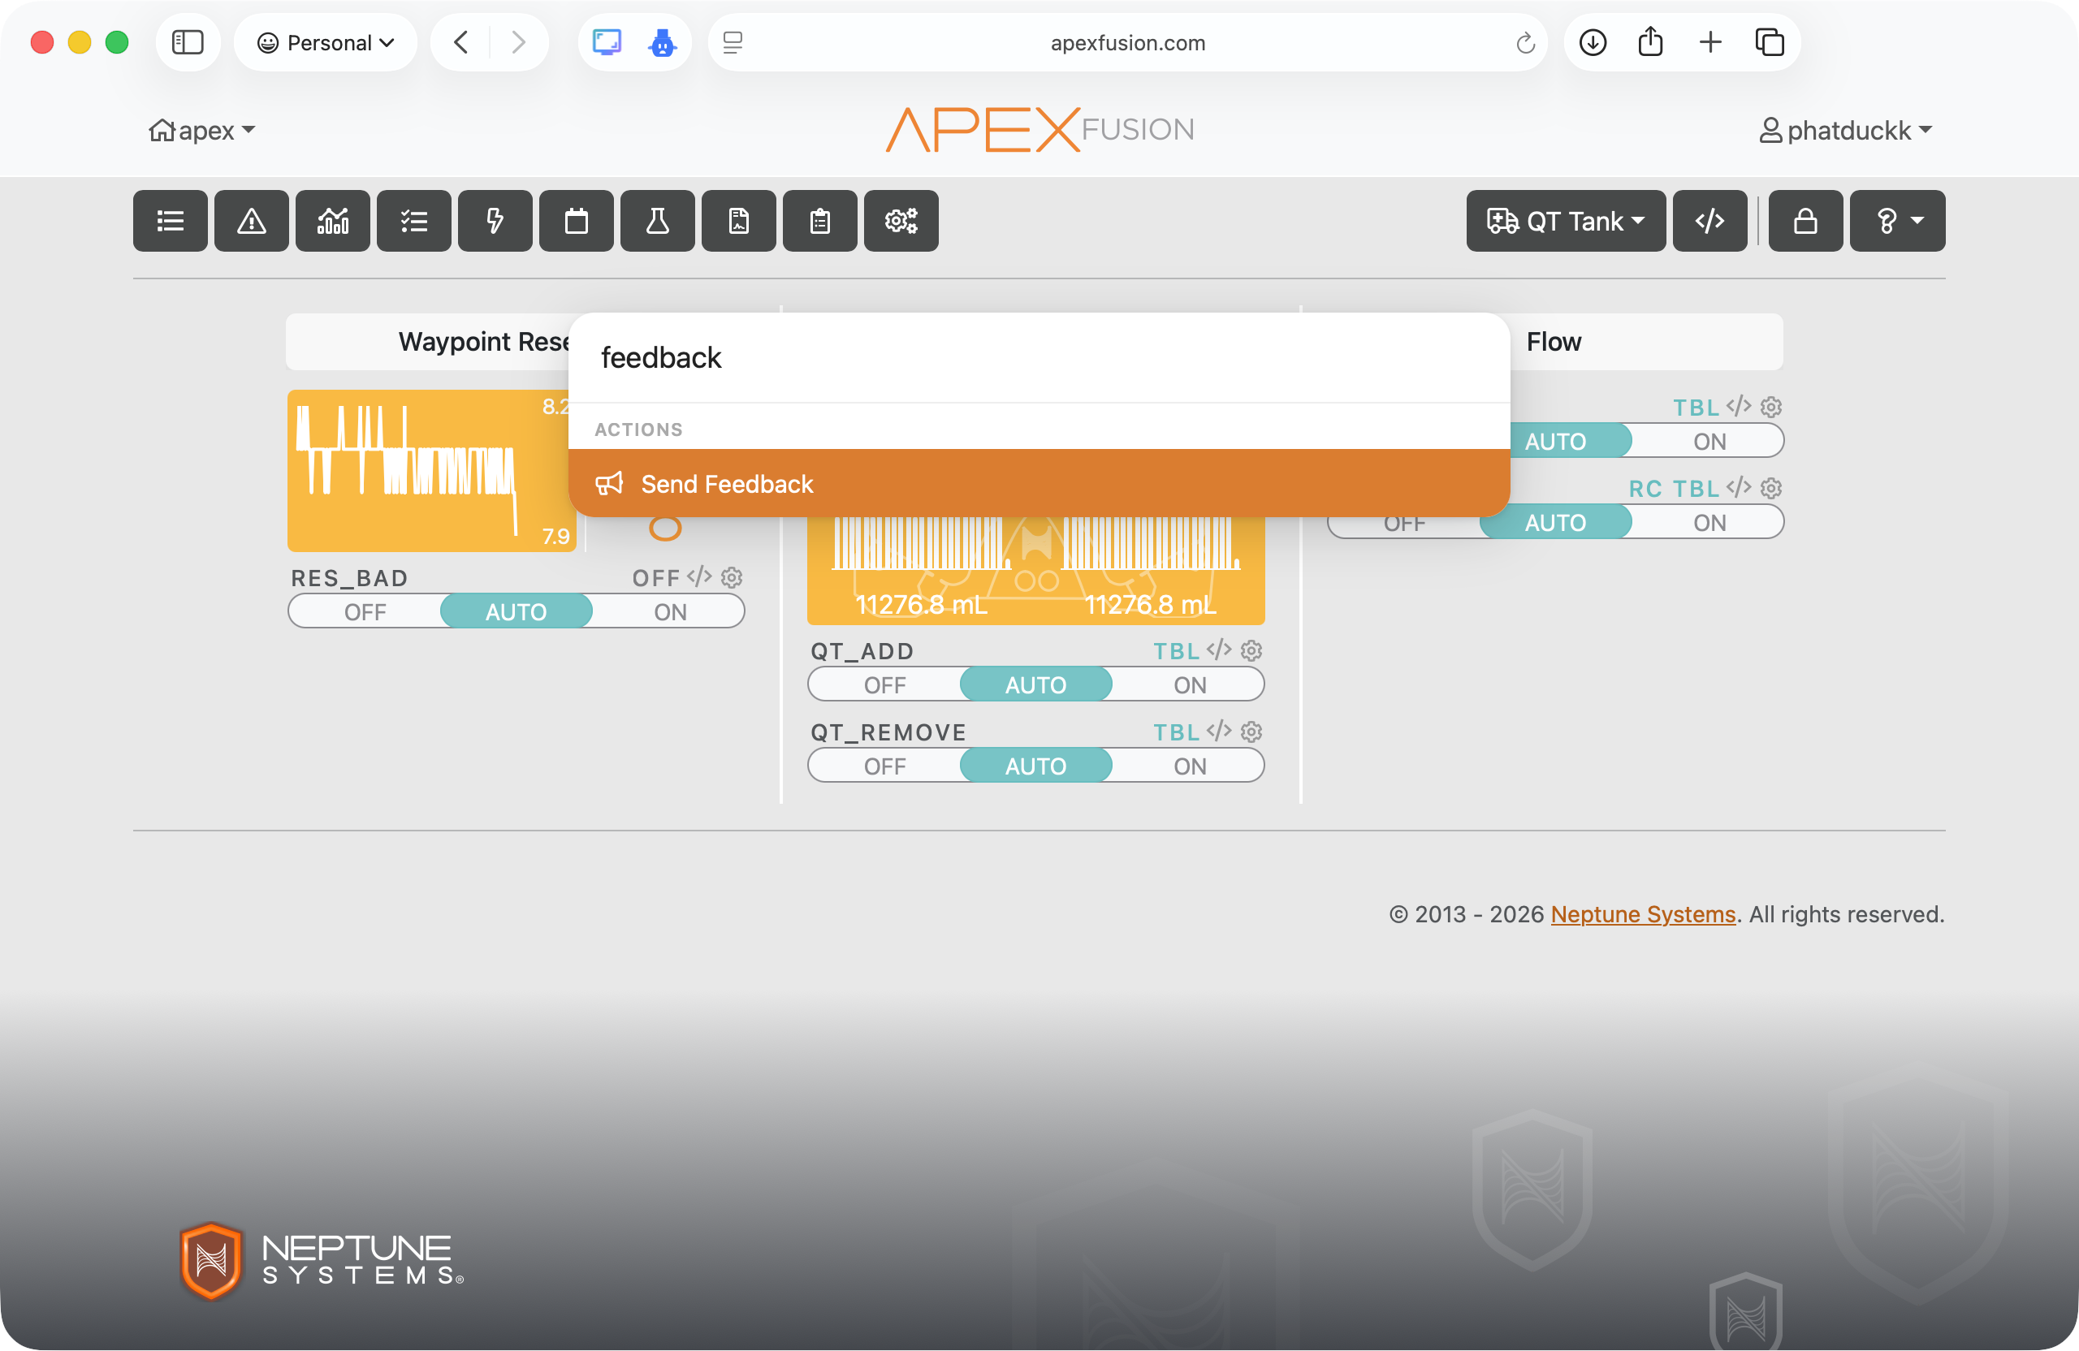Open the 11276.8 mL dosing tile
The height and width of the screenshot is (1351, 2079).
pos(1036,569)
